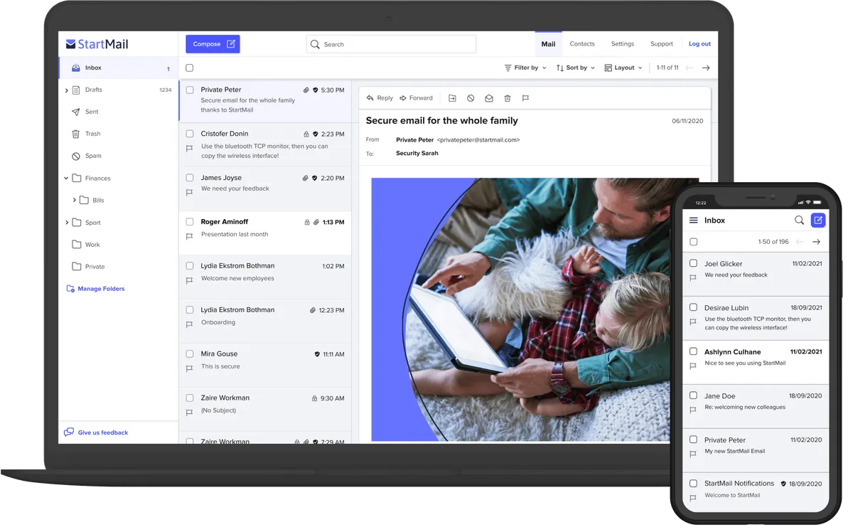
Task: Tap the compose pencil icon on phone
Action: (818, 220)
